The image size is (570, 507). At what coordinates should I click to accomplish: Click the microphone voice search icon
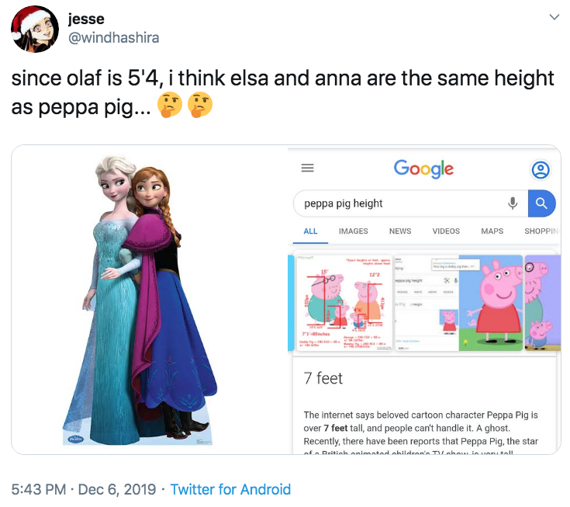coord(513,203)
